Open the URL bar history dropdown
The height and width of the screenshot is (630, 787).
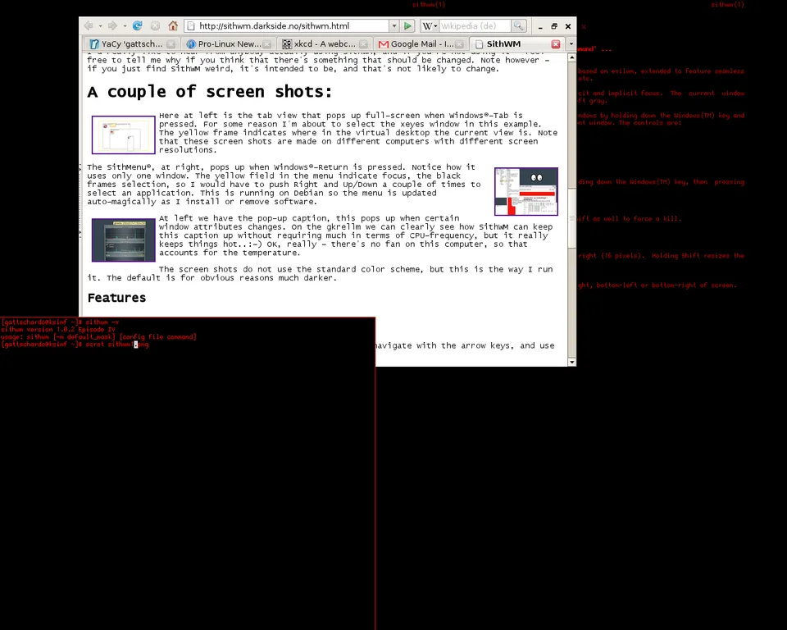(394, 25)
